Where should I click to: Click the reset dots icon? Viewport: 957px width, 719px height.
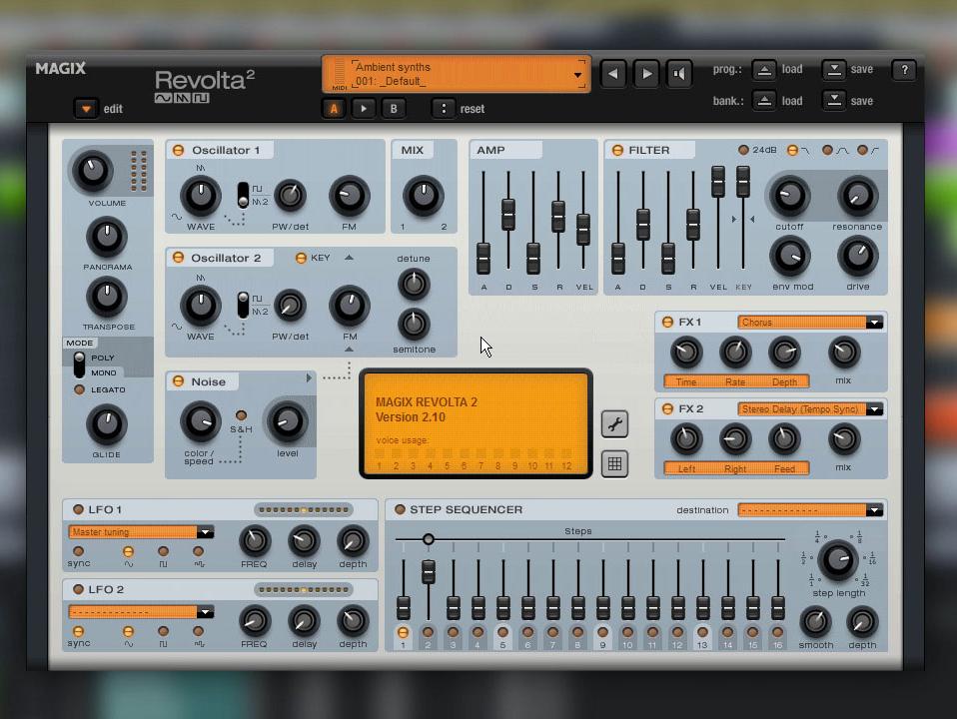(444, 109)
